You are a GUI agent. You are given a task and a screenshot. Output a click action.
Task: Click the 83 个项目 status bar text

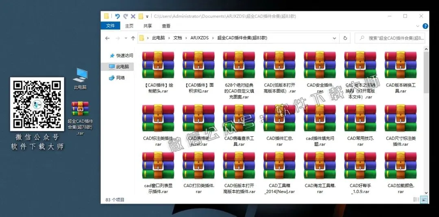coord(115,200)
